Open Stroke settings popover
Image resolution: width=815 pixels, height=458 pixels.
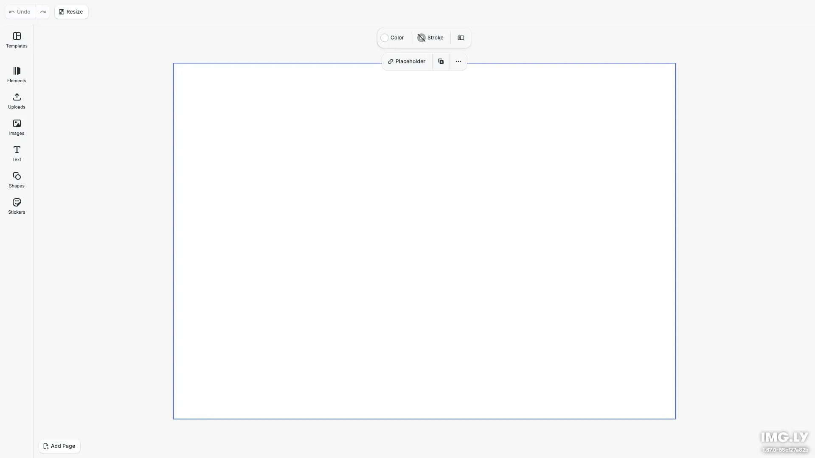tap(430, 37)
